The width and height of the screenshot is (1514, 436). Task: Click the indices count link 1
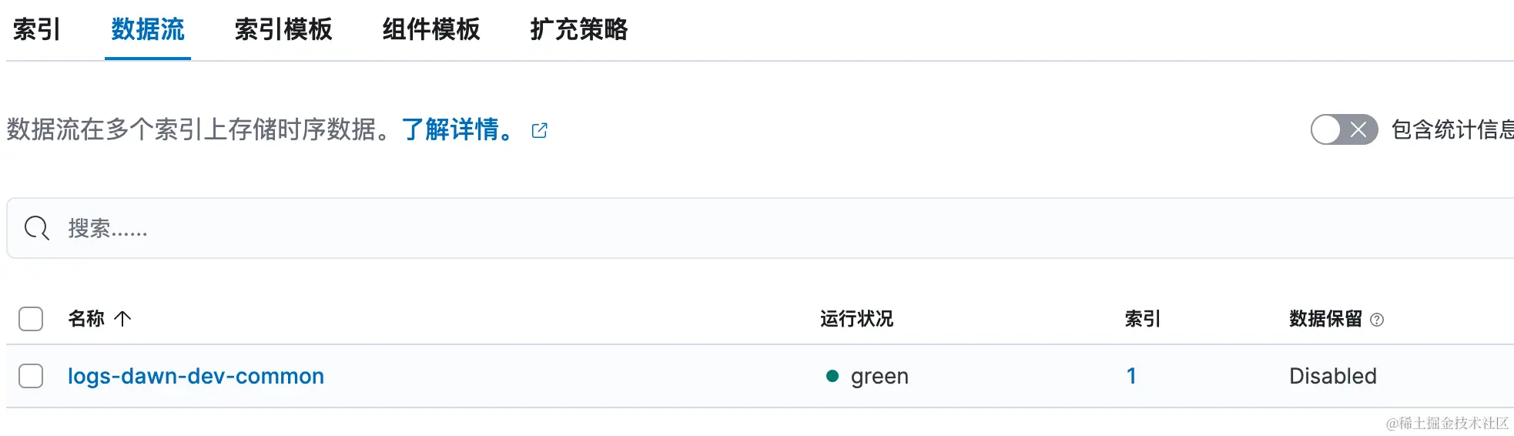click(x=1131, y=376)
